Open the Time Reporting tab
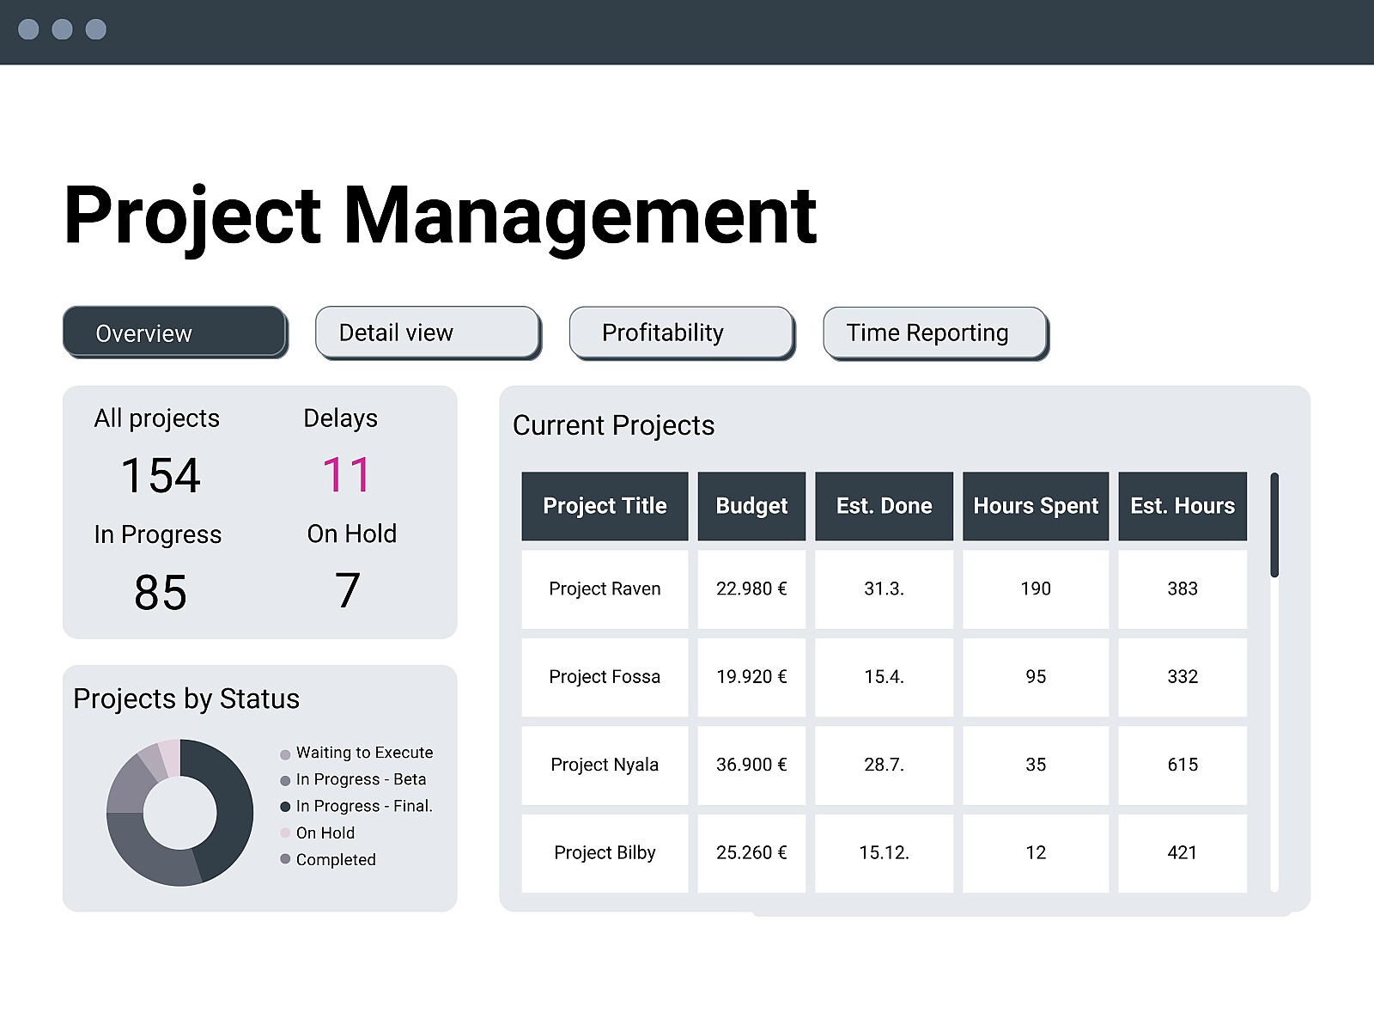1374x1031 pixels. (x=934, y=332)
